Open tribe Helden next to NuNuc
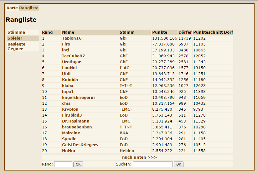Screen dimensions: 258x173 coord(127,151)
